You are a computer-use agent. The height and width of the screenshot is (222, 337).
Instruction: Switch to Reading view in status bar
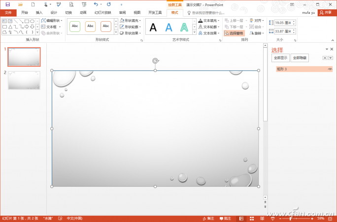click(x=262, y=218)
